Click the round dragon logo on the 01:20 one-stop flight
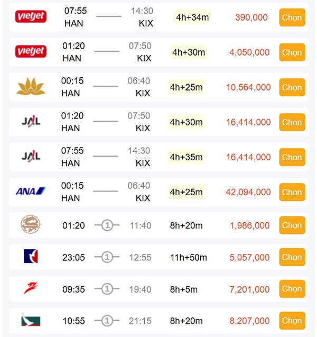 click(x=31, y=224)
